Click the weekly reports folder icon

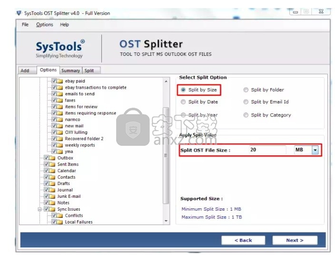coord(60,145)
